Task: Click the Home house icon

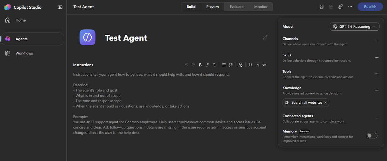Action: click(8, 20)
